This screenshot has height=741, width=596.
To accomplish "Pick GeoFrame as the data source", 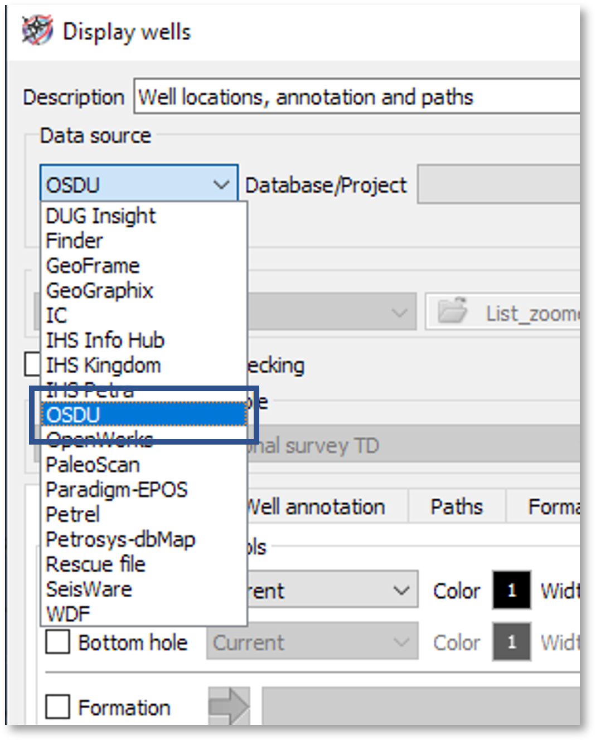I will [93, 266].
